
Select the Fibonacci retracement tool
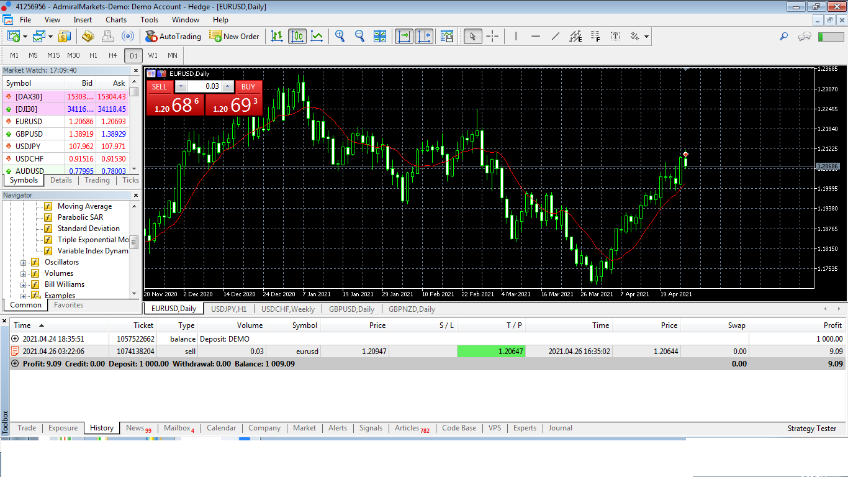pyautogui.click(x=595, y=37)
